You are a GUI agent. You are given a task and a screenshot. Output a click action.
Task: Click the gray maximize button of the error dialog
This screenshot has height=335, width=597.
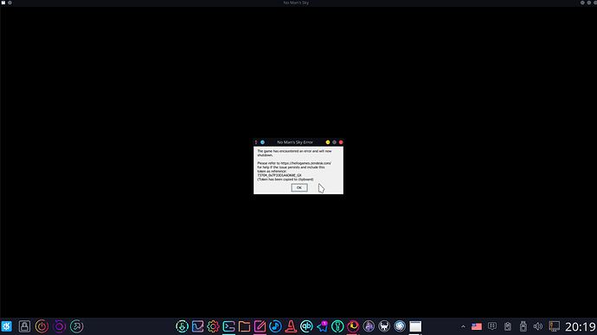[x=334, y=142]
